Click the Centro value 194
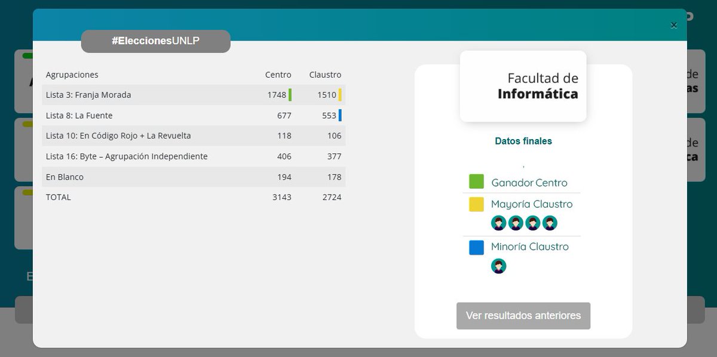This screenshot has height=357, width=717. 284,177
